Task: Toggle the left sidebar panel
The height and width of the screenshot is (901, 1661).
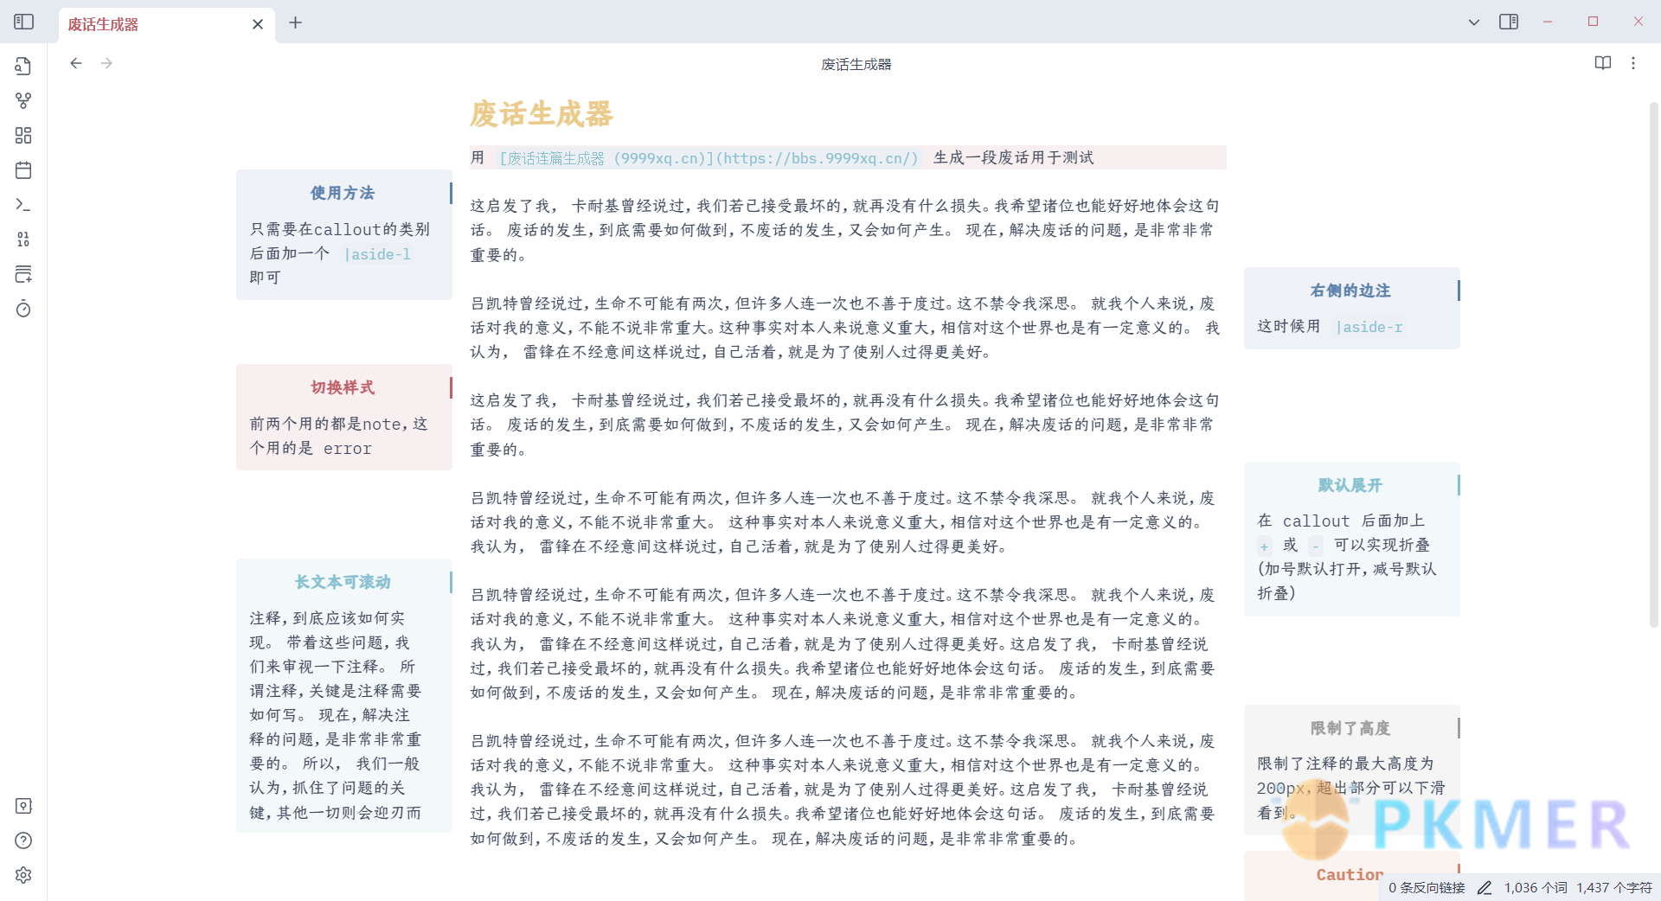Action: tap(24, 22)
